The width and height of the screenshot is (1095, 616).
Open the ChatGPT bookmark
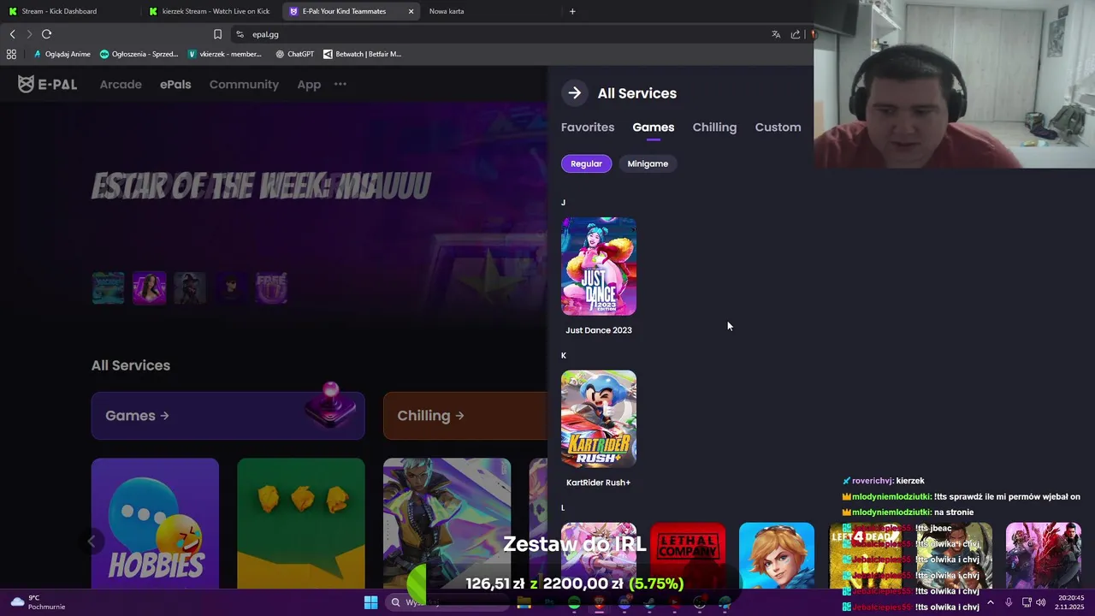295,54
